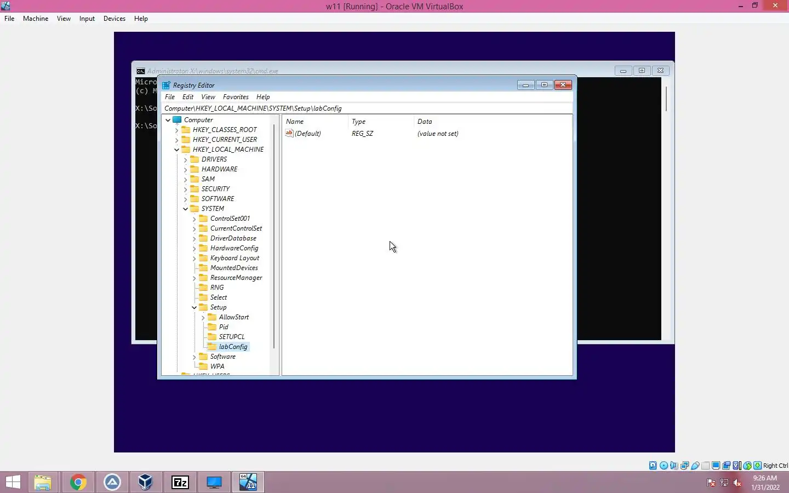Collapse the HKEY_LOCAL_MACHINE tree node
The image size is (789, 493).
click(x=176, y=150)
